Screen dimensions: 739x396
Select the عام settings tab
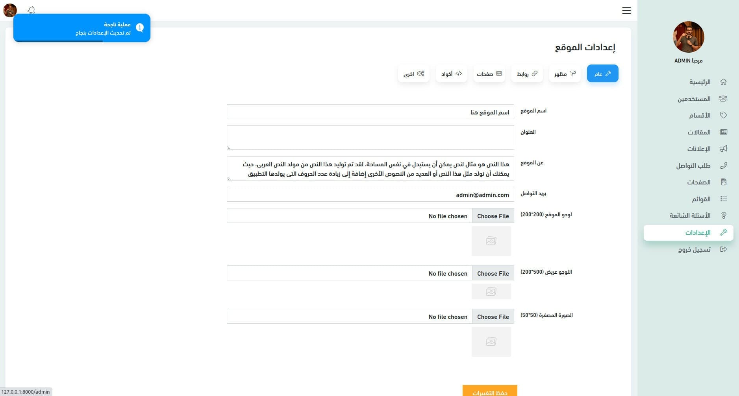click(x=602, y=74)
